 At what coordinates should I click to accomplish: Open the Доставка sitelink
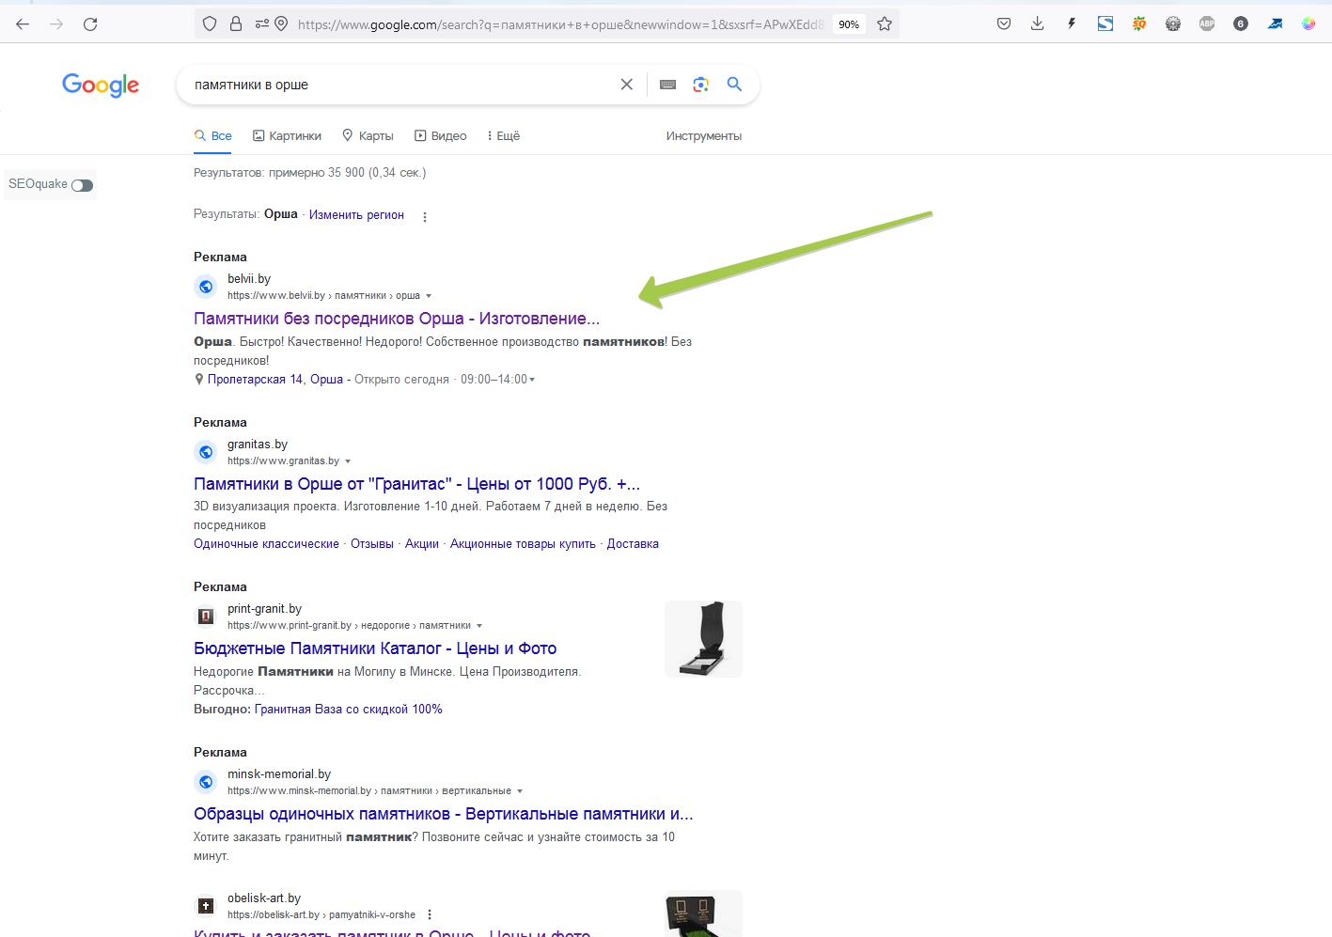(x=633, y=544)
